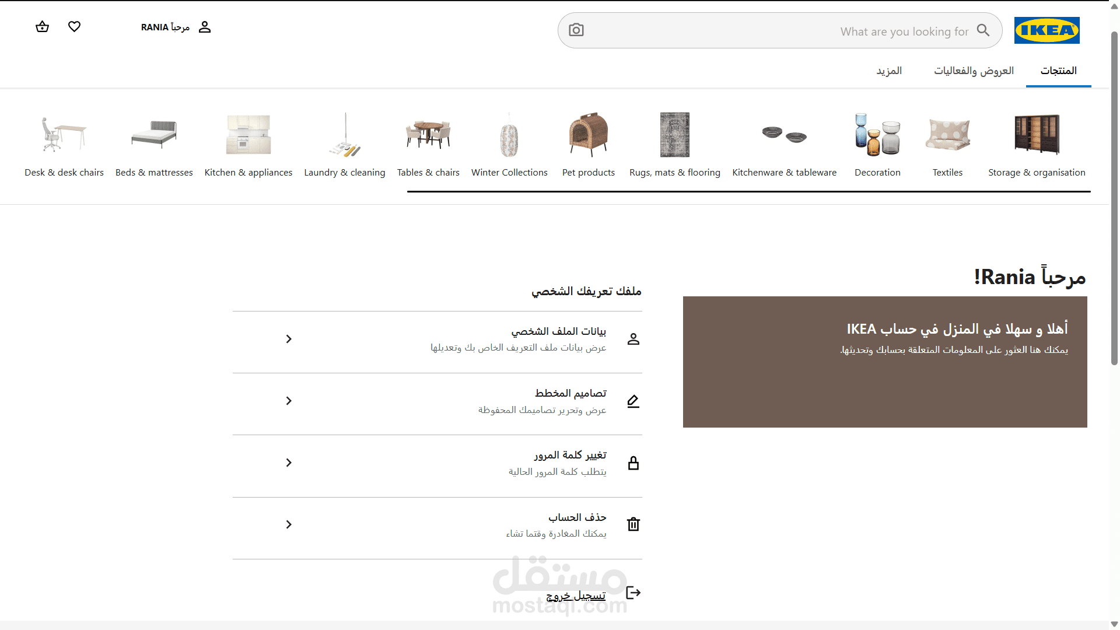Click the camera visual search icon
The width and height of the screenshot is (1120, 630).
click(576, 30)
